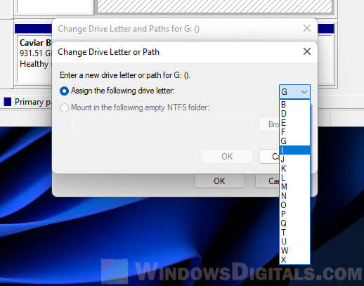The height and width of the screenshot is (286, 364).
Task: Choose drive letter P from the list
Action: (x=294, y=214)
